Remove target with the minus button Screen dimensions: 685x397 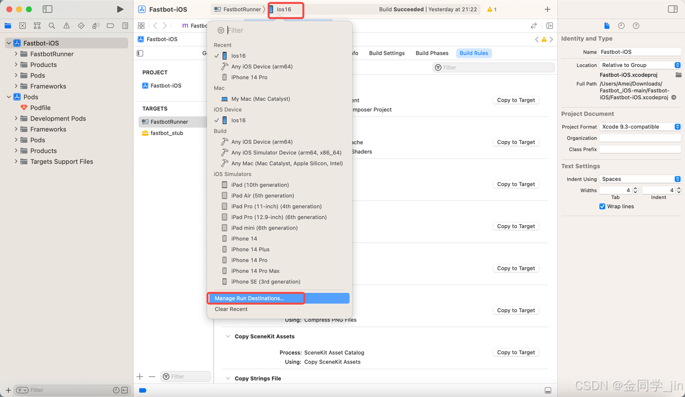(x=152, y=377)
